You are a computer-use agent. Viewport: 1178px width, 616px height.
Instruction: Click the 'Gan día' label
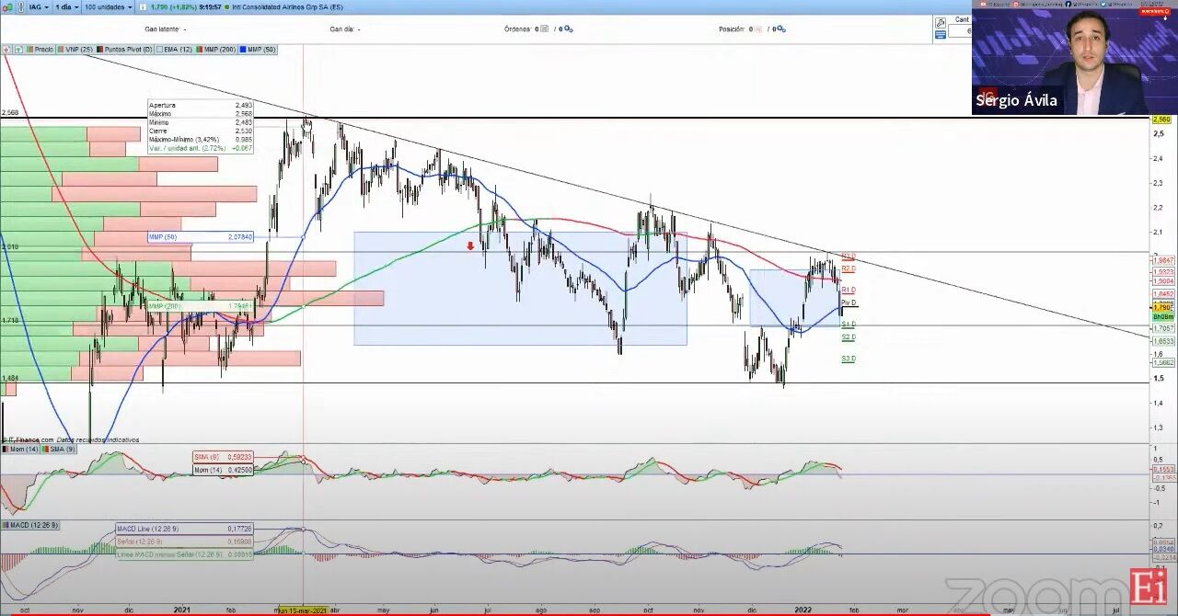click(342, 29)
